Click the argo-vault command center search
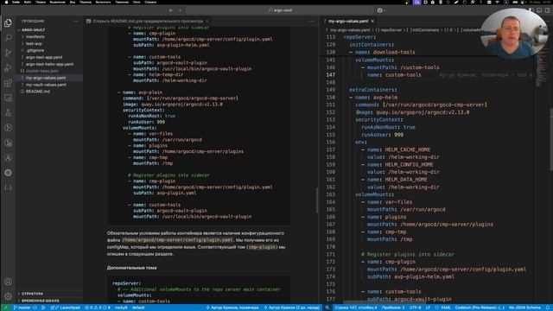This screenshot has width=553, height=311. 280,10
